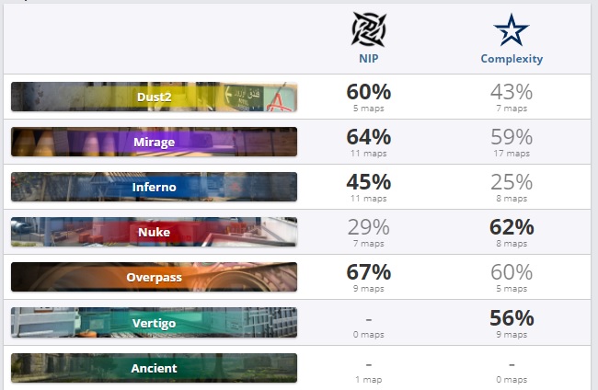Click NIP's 29% Nuke win rate
Image resolution: width=598 pixels, height=390 pixels.
point(368,227)
